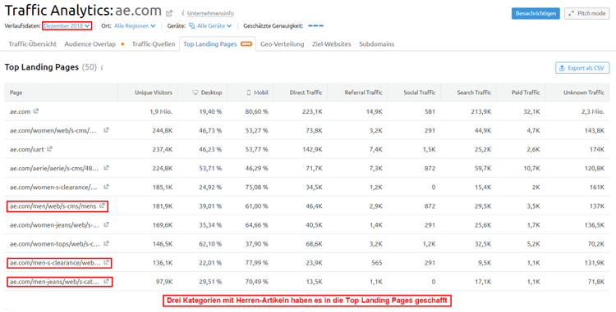Click the 565 referral traffic value
This screenshot has height=312, width=616.
[x=377, y=262]
